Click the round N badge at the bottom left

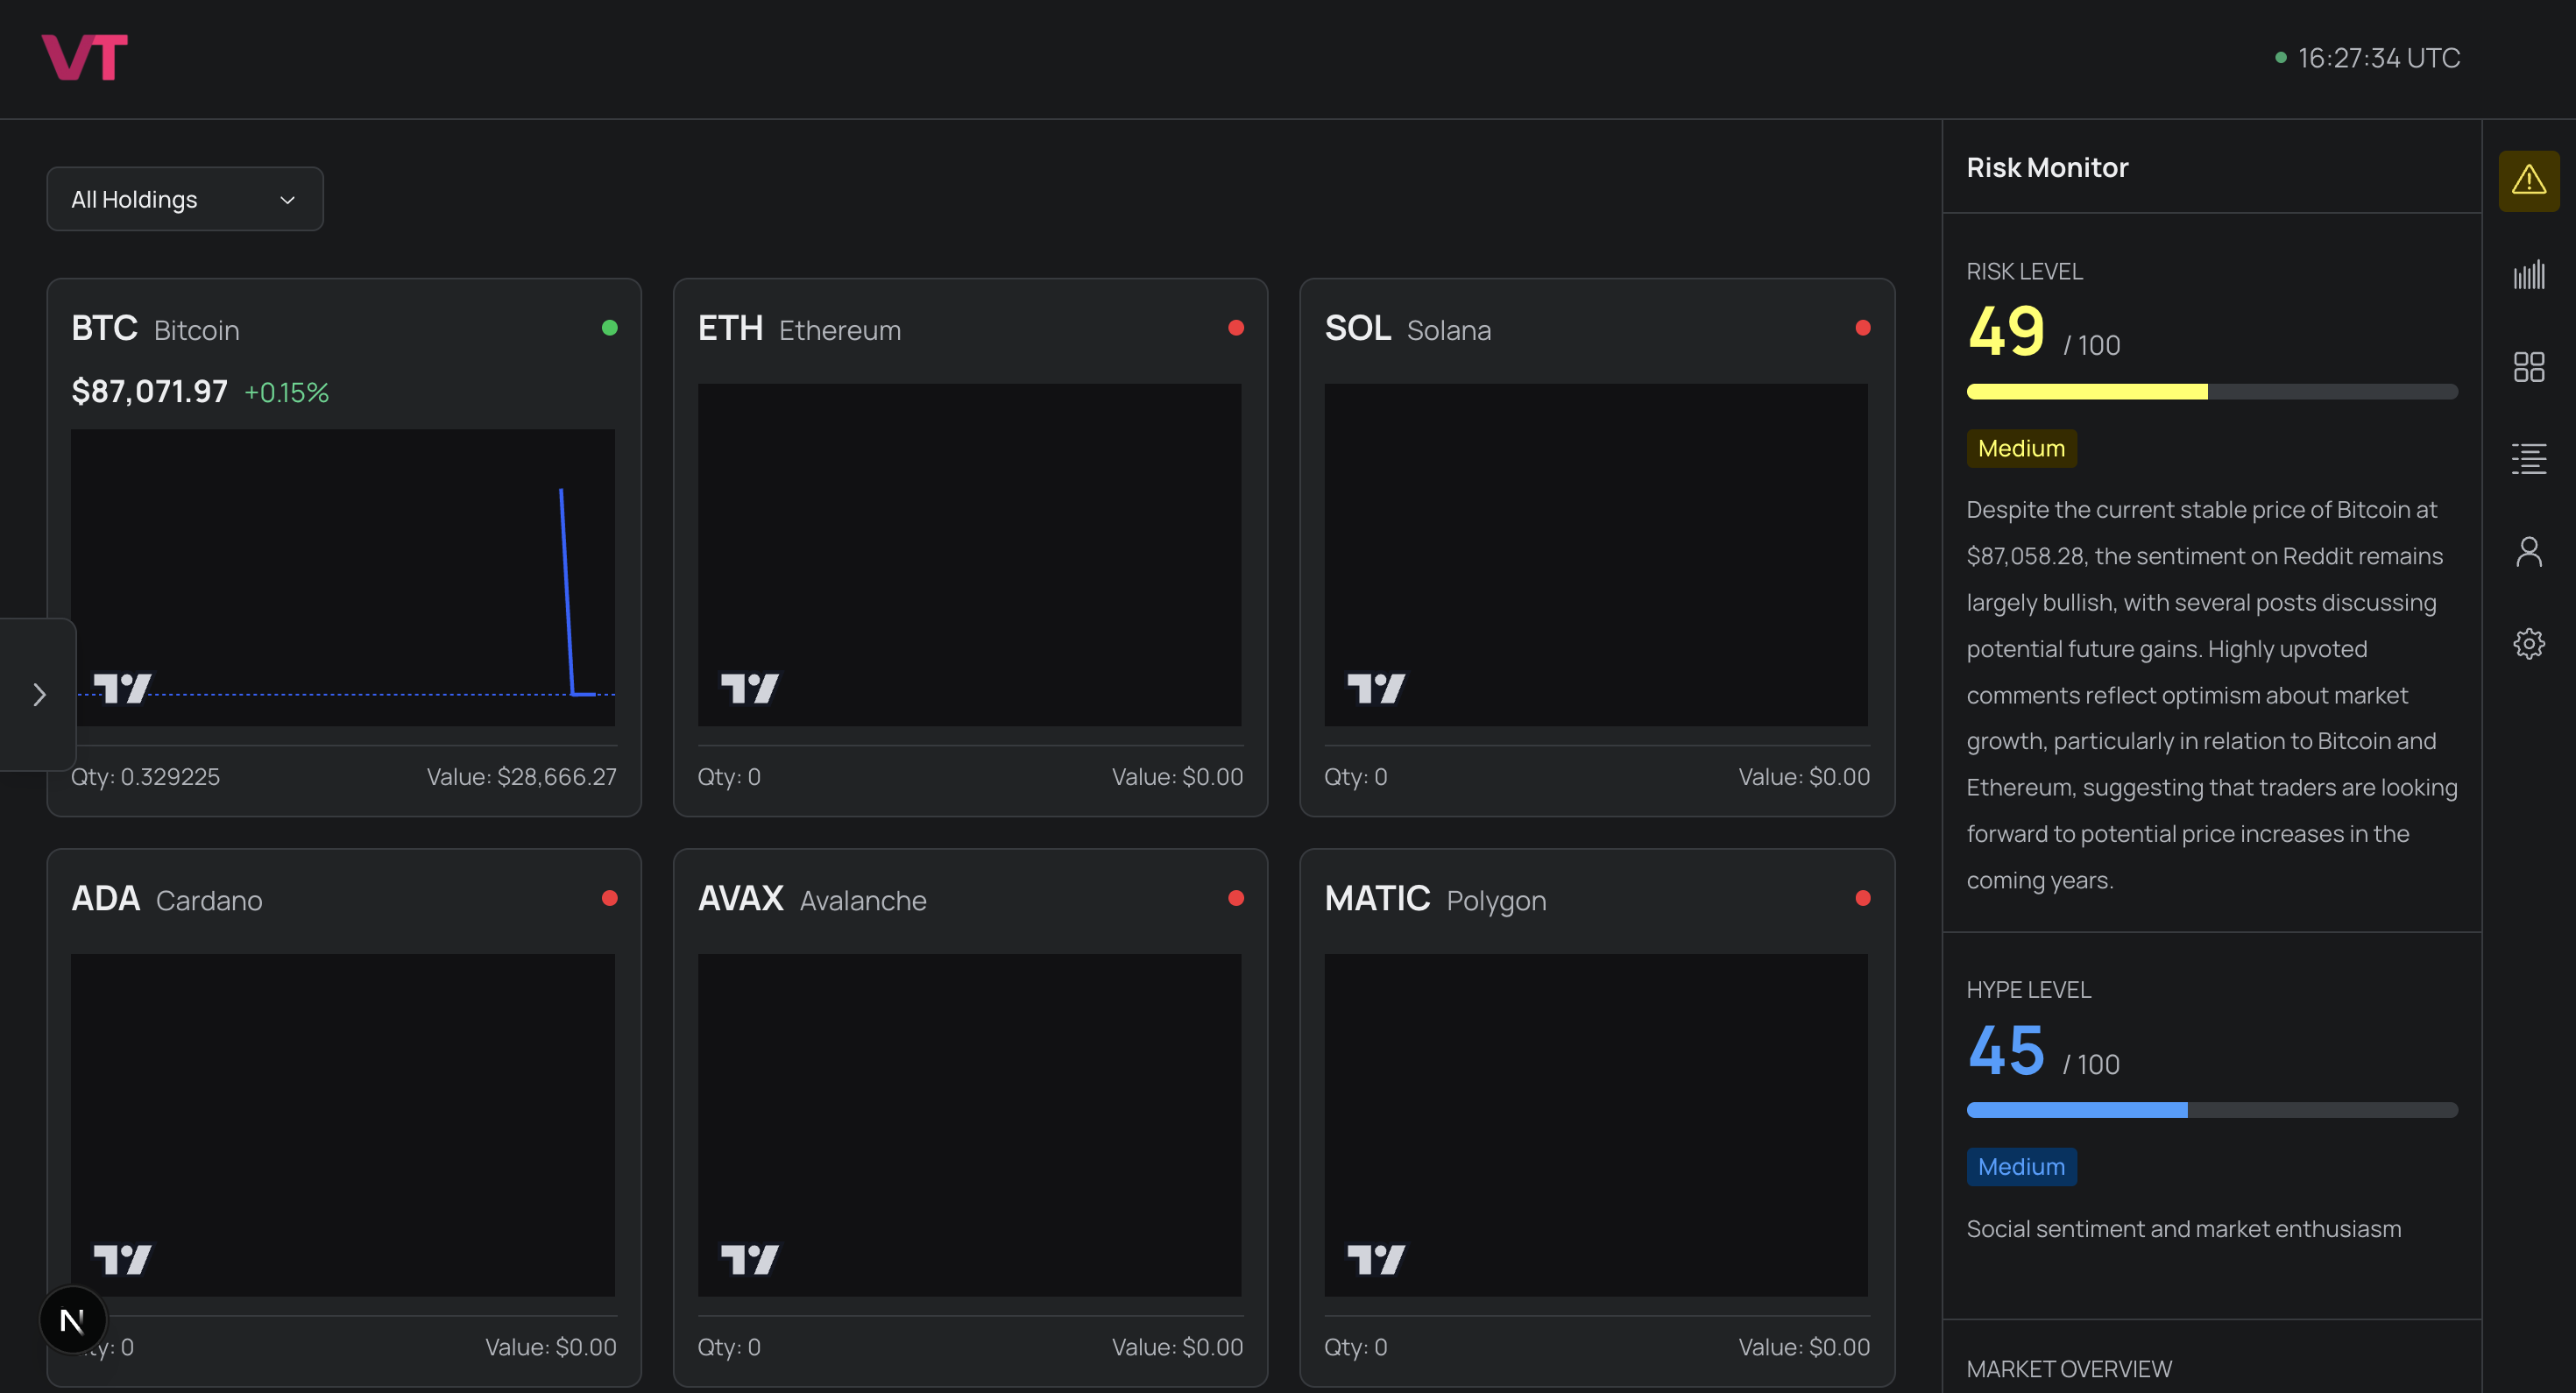[72, 1321]
